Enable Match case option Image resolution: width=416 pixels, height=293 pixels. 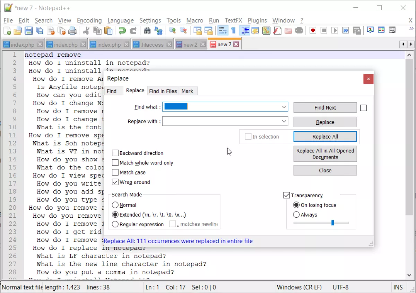coord(115,172)
